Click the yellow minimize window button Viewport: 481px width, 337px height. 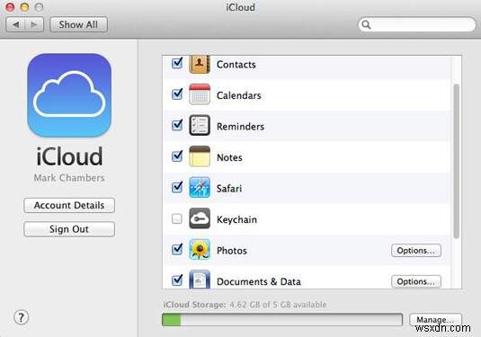[24, 7]
